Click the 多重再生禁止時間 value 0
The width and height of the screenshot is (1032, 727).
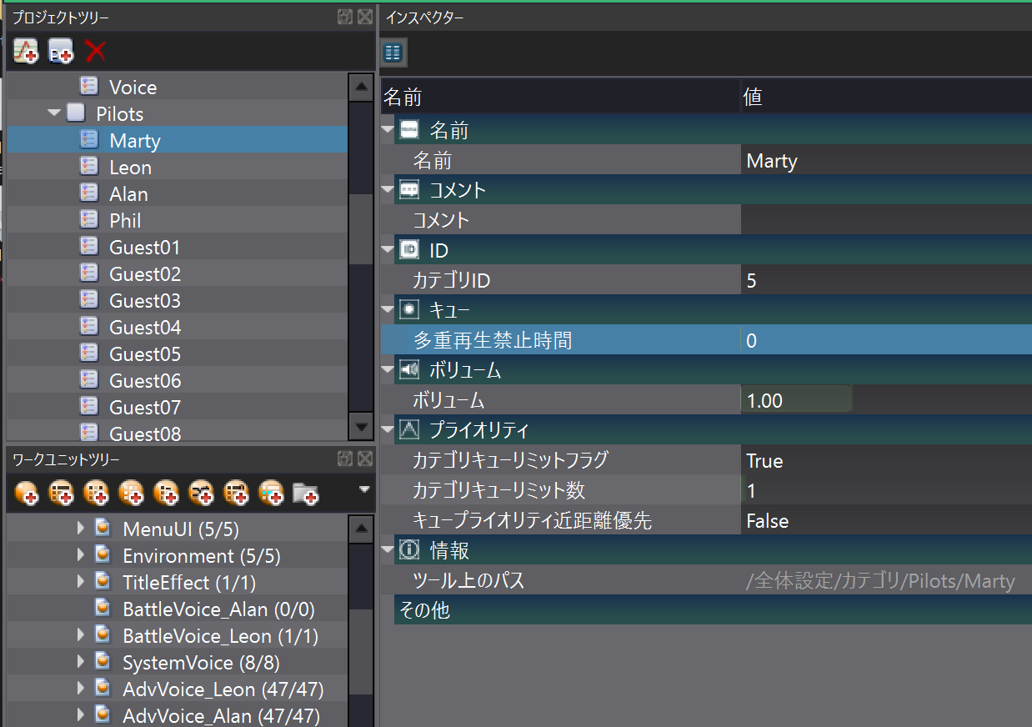(886, 340)
